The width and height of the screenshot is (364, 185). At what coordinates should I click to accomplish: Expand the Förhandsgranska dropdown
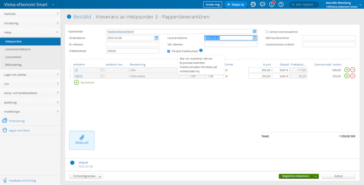point(86,176)
